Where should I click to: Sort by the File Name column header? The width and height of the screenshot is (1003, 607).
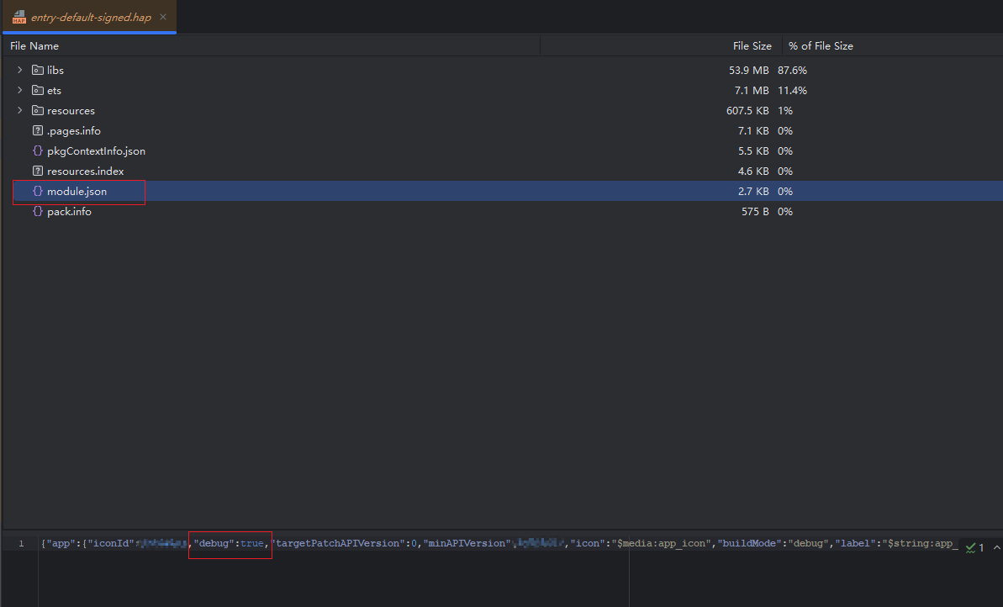(34, 45)
